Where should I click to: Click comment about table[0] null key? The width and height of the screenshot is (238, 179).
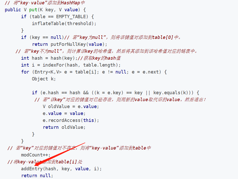(123, 37)
